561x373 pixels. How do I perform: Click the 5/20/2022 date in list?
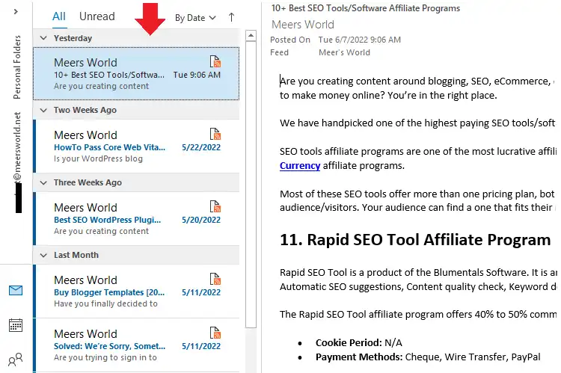[201, 220]
